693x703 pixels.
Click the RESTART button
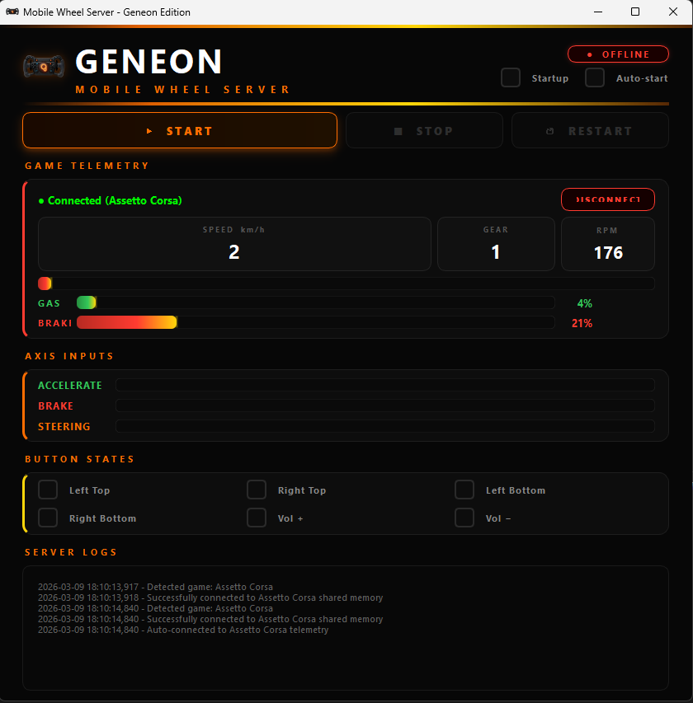click(x=590, y=130)
